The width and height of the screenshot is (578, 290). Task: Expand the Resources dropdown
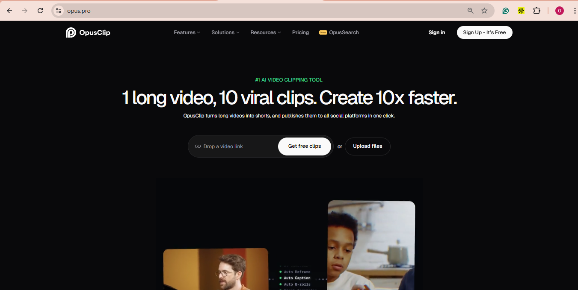coord(266,32)
